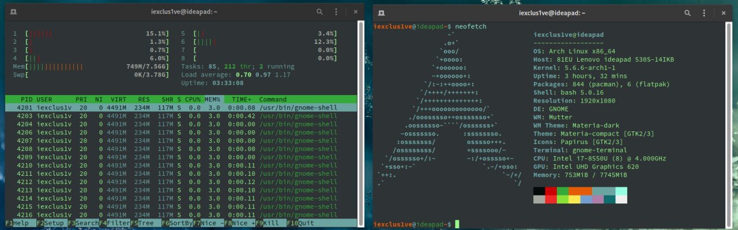Sort by the RES column header
The width and height of the screenshot is (738, 230).
pos(144,99)
